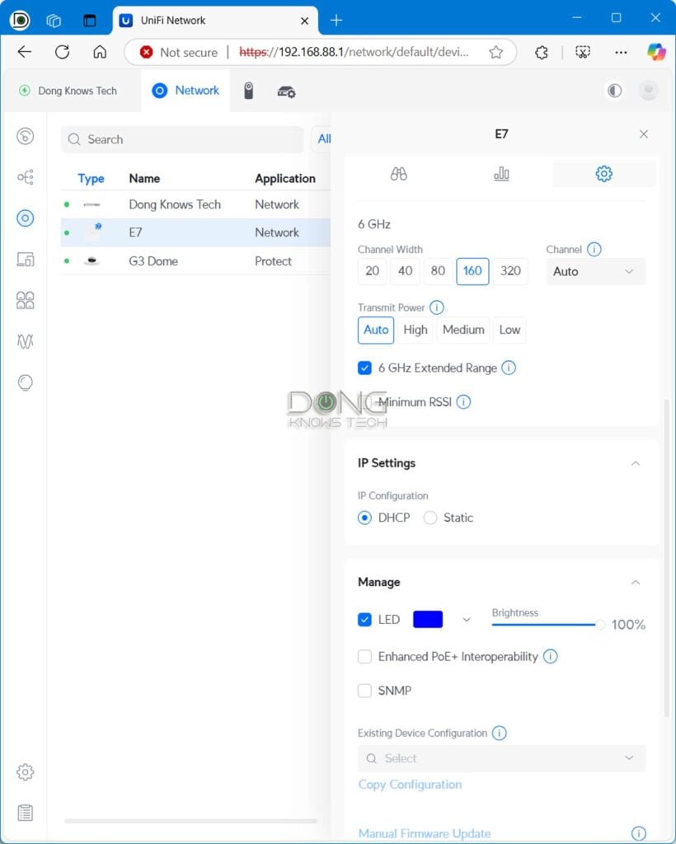
Task: Open the Settings gear tab in E7 panel
Action: coord(603,174)
